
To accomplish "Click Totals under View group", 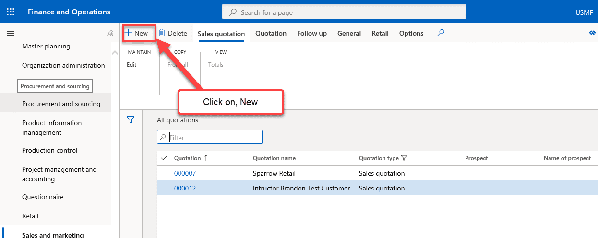I will point(216,65).
